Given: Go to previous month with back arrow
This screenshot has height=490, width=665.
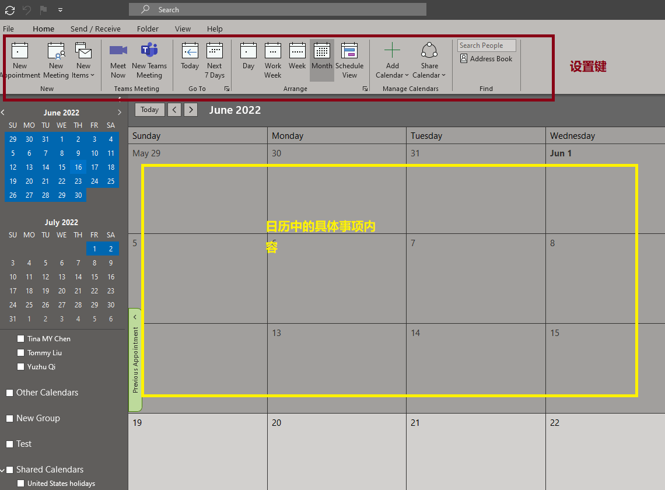Looking at the screenshot, I should pos(174,110).
